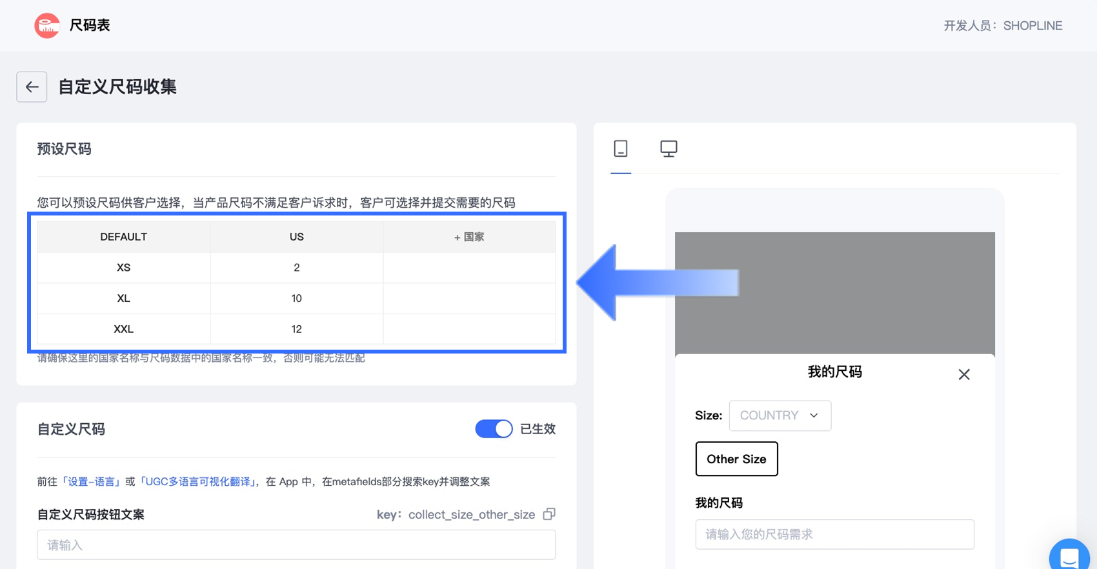Open the UGC多语言可视化翻译 link
Viewport: 1097px width, 569px height.
(x=198, y=481)
